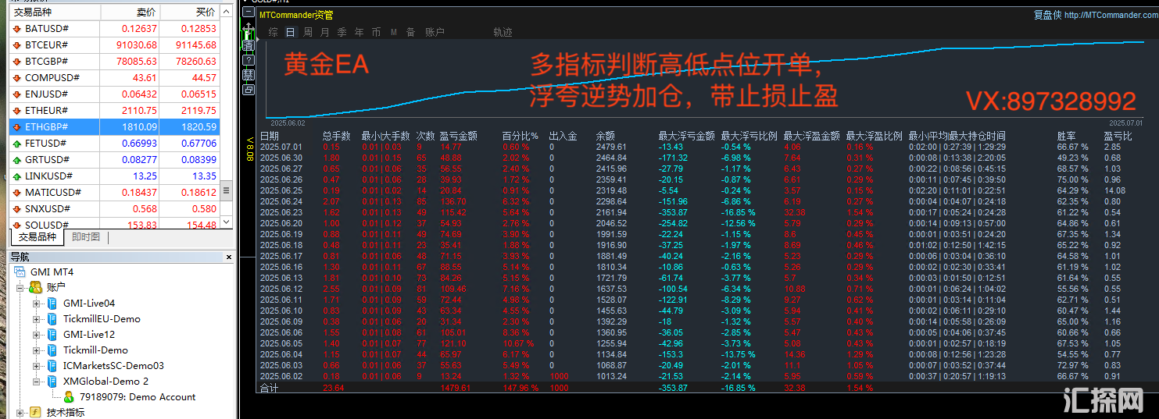Click the GMI-Live04 server icon
The image size is (1159, 419).
tap(52, 303)
